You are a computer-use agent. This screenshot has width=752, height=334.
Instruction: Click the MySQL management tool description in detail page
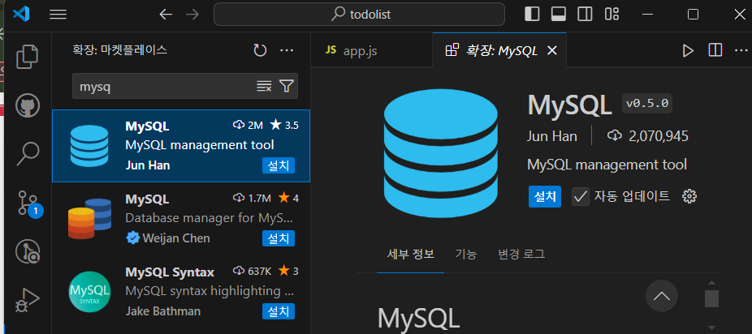pyautogui.click(x=607, y=165)
